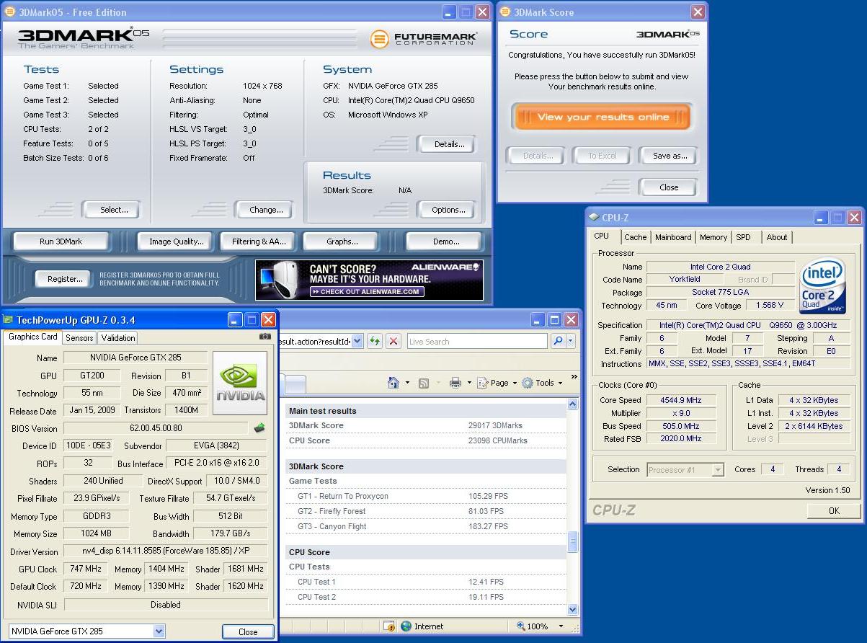This screenshot has width=867, height=643.
Task: Click the 3DMark05 title bar application icon
Action: coord(9,12)
